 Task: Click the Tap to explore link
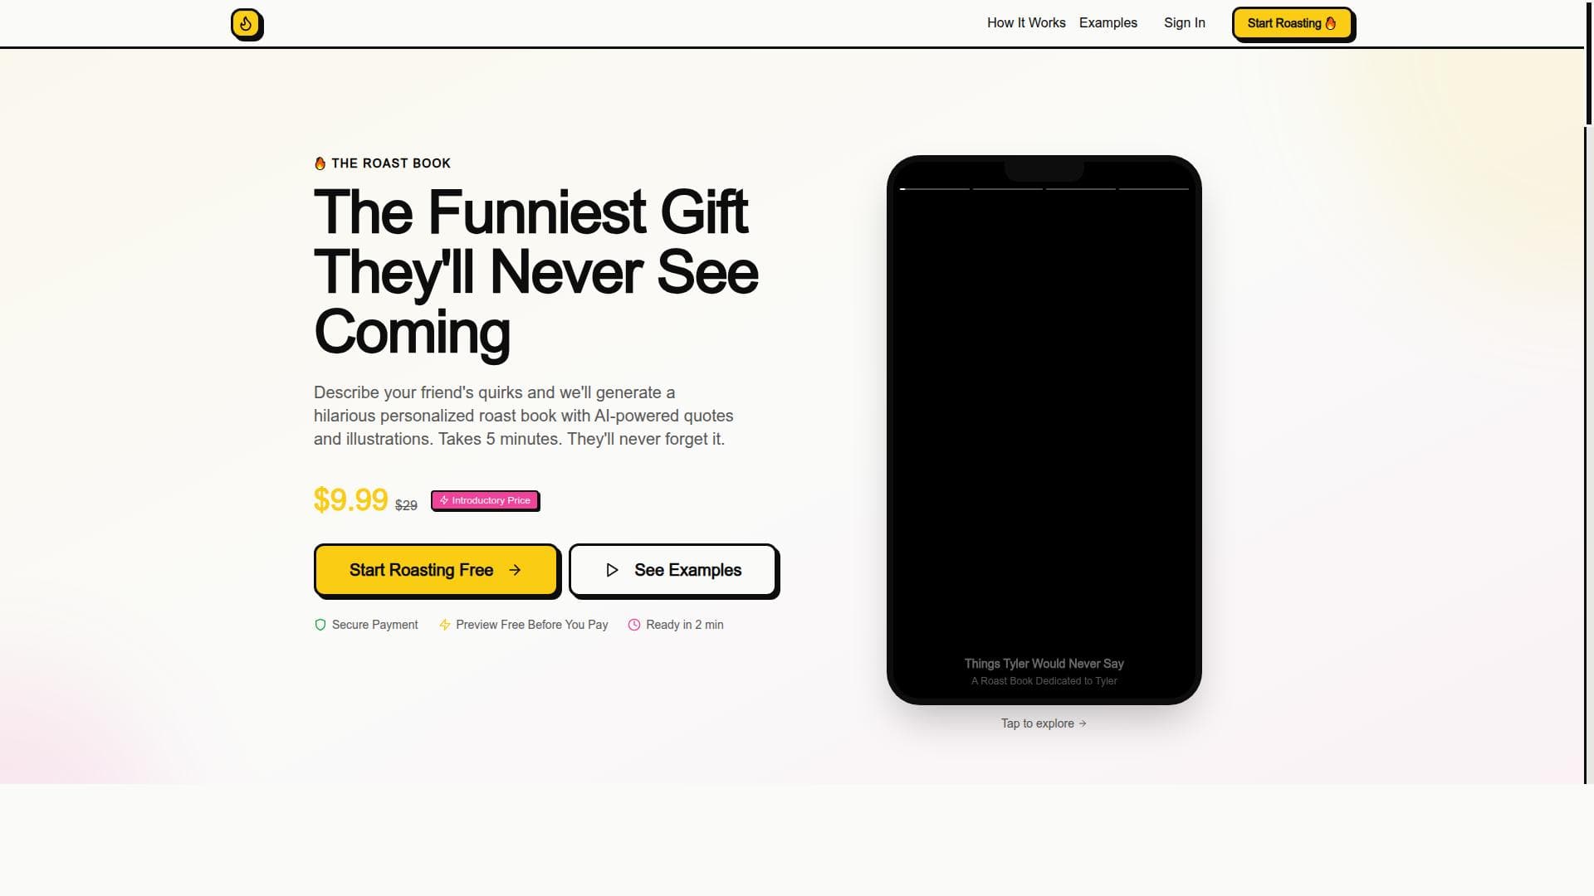1044,723
